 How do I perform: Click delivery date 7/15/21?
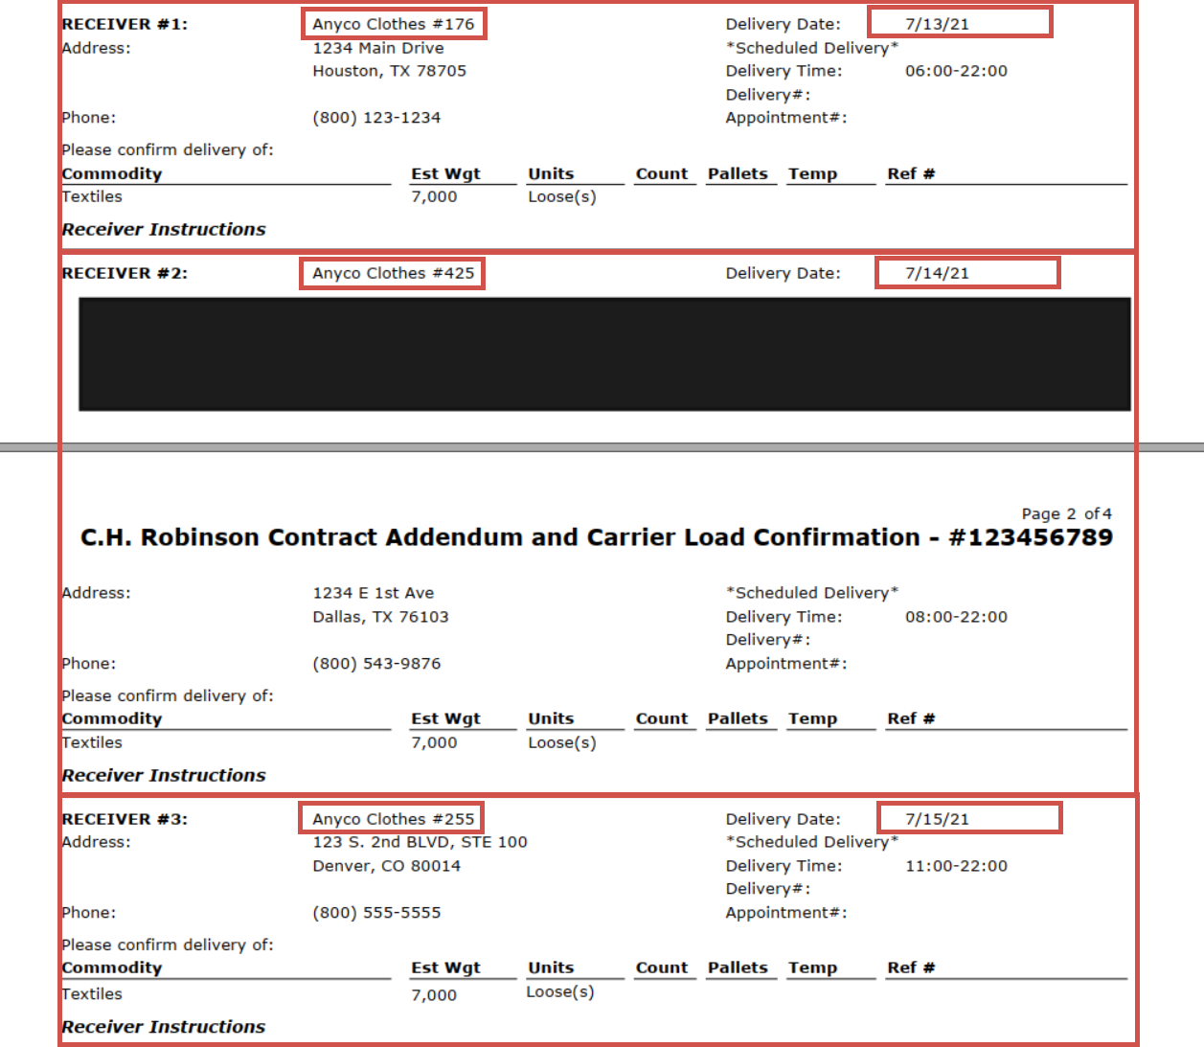(x=937, y=819)
